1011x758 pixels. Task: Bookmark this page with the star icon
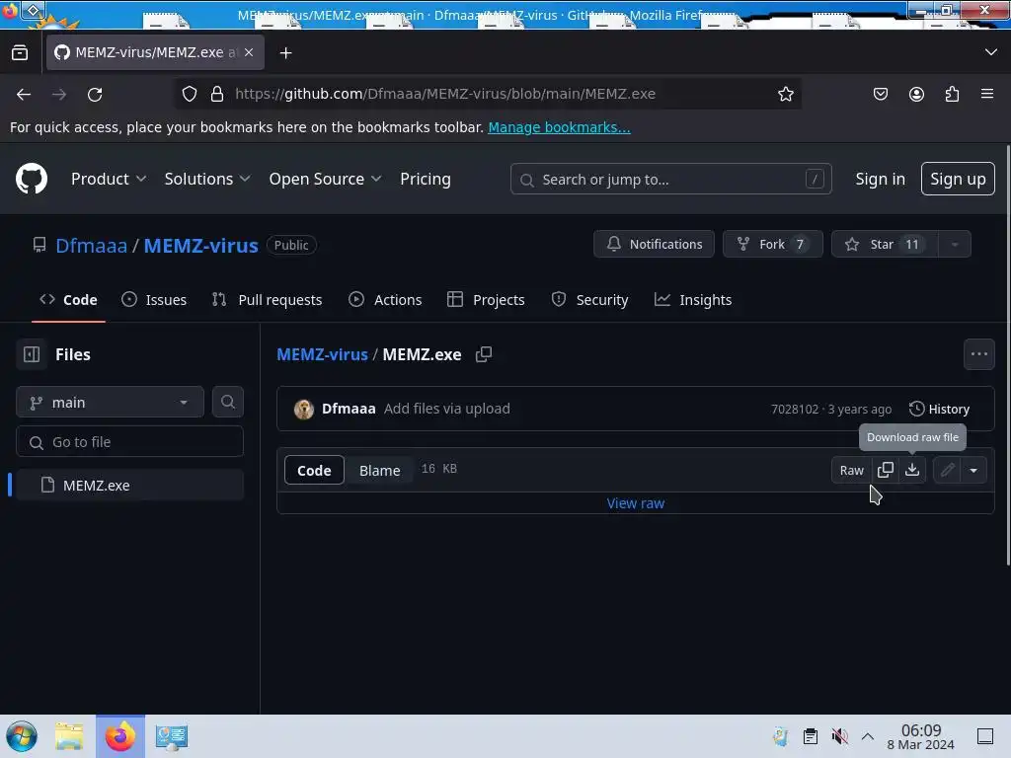[785, 94]
